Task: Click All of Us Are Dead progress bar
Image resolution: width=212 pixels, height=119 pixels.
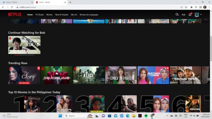Action: coord(24,55)
